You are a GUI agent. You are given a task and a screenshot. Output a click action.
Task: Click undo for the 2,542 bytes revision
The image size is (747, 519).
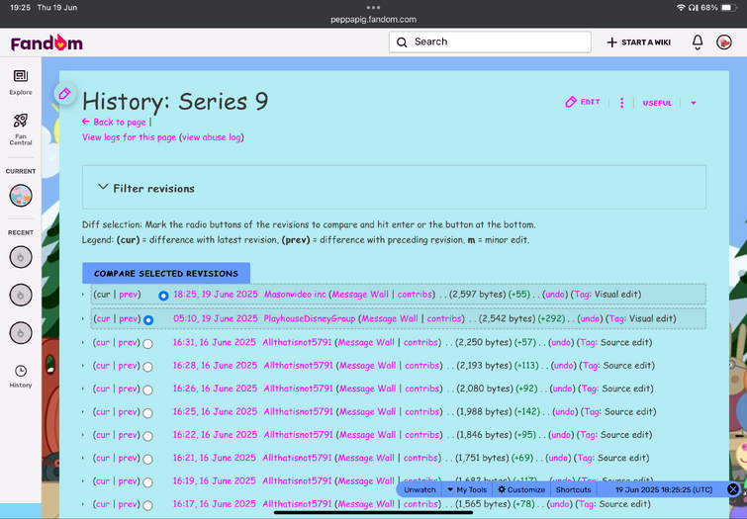[x=590, y=318]
